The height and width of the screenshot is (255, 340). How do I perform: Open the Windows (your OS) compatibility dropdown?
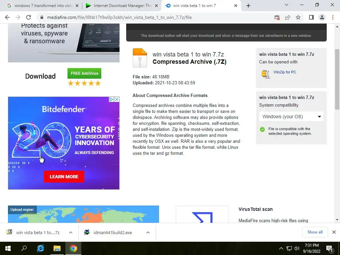291,117
